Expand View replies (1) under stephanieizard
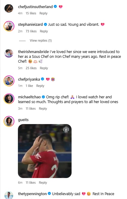Viewport: 127px width, 199px height. coord(41,40)
